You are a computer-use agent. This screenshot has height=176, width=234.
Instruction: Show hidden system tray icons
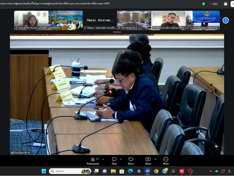click(211, 171)
